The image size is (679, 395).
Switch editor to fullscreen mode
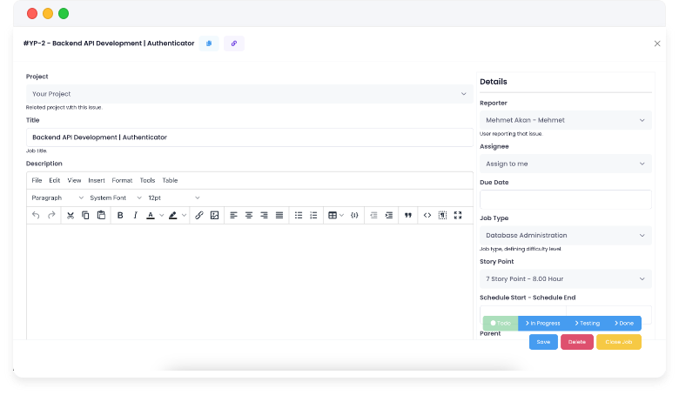click(x=458, y=215)
